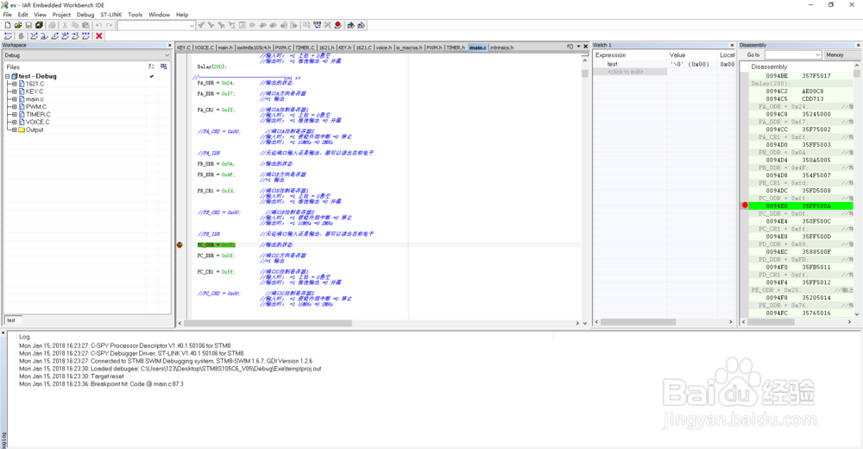The image size is (863, 449).
Task: Click the Step Out debug icon
Action: [55, 35]
